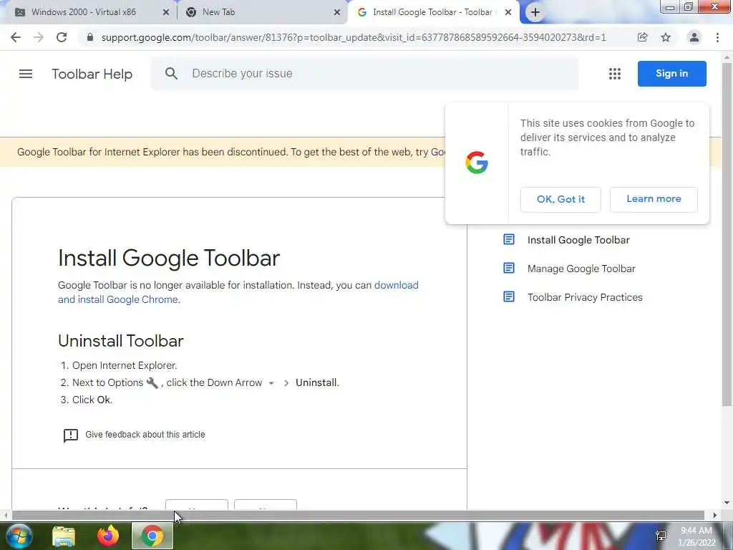Open the Windows Start menu
The height and width of the screenshot is (550, 733).
(x=19, y=536)
